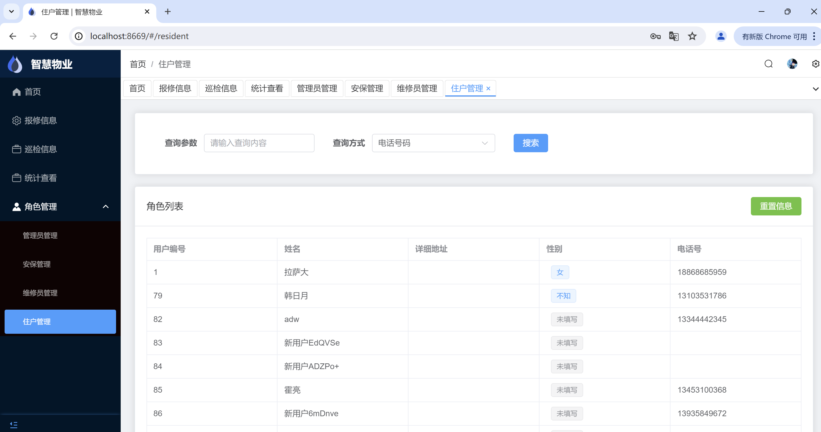Close the 住户管理 browser tab
Viewport: 821px width, 432px height.
pyautogui.click(x=147, y=12)
